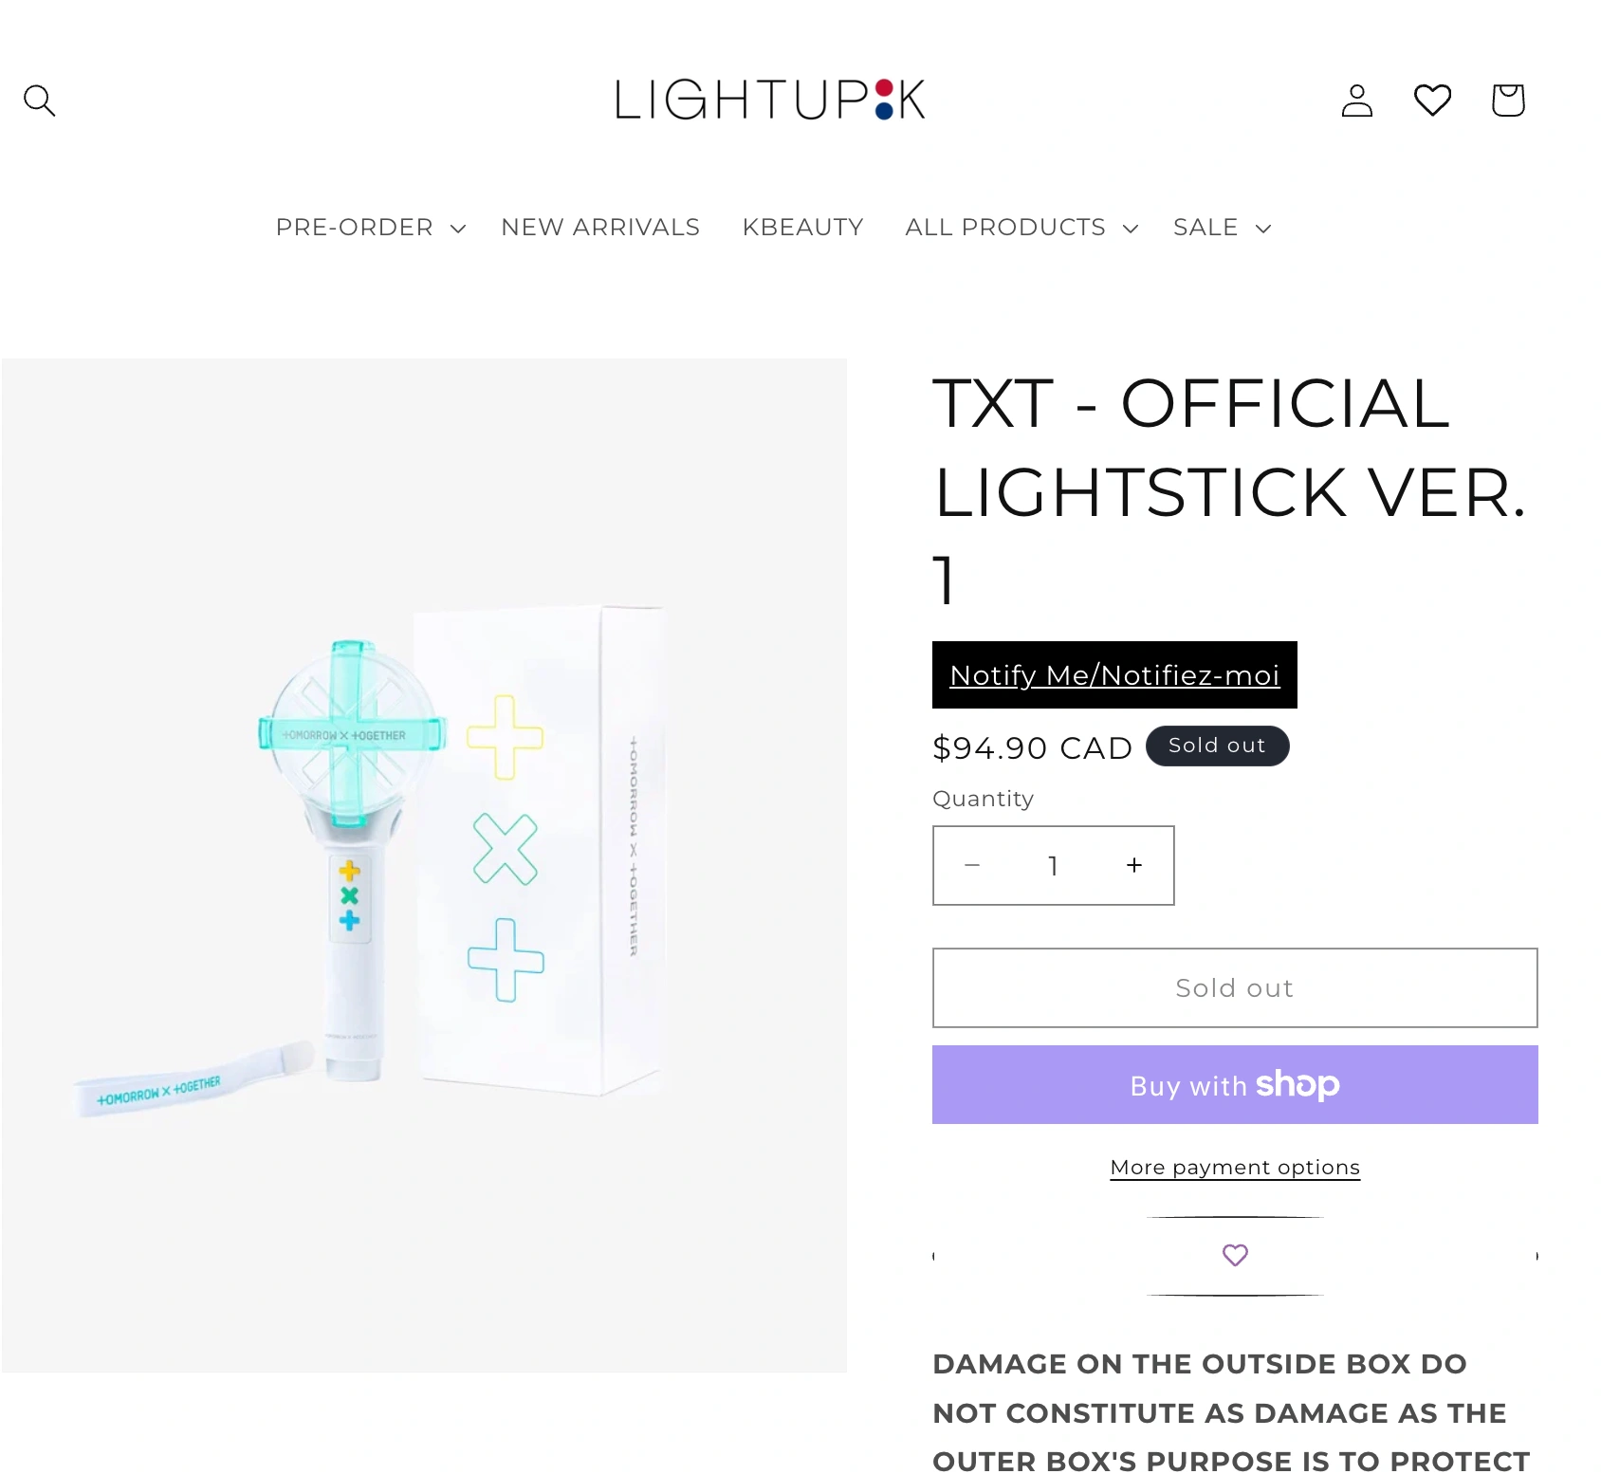Click the Sold out badge near price
1601x1474 pixels.
coord(1217,746)
